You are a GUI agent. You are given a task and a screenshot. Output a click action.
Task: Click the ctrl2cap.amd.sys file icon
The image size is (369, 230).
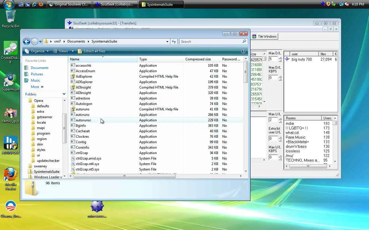[73, 158]
